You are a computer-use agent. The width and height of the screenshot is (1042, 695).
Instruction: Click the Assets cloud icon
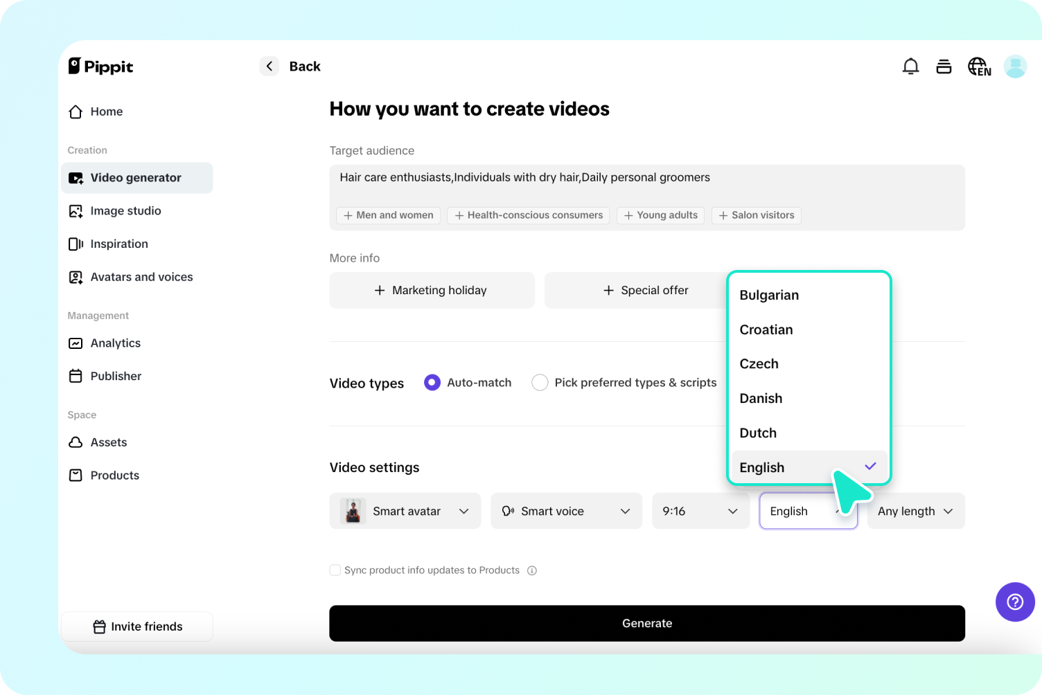coord(76,442)
